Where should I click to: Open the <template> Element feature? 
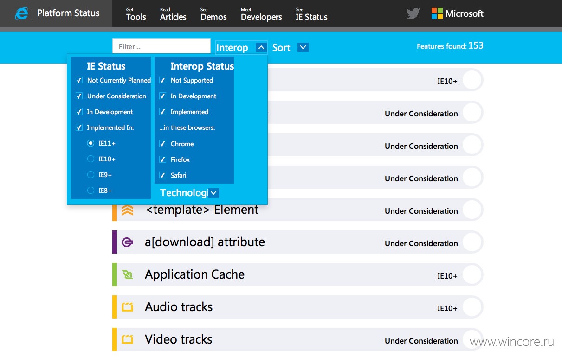coord(202,210)
